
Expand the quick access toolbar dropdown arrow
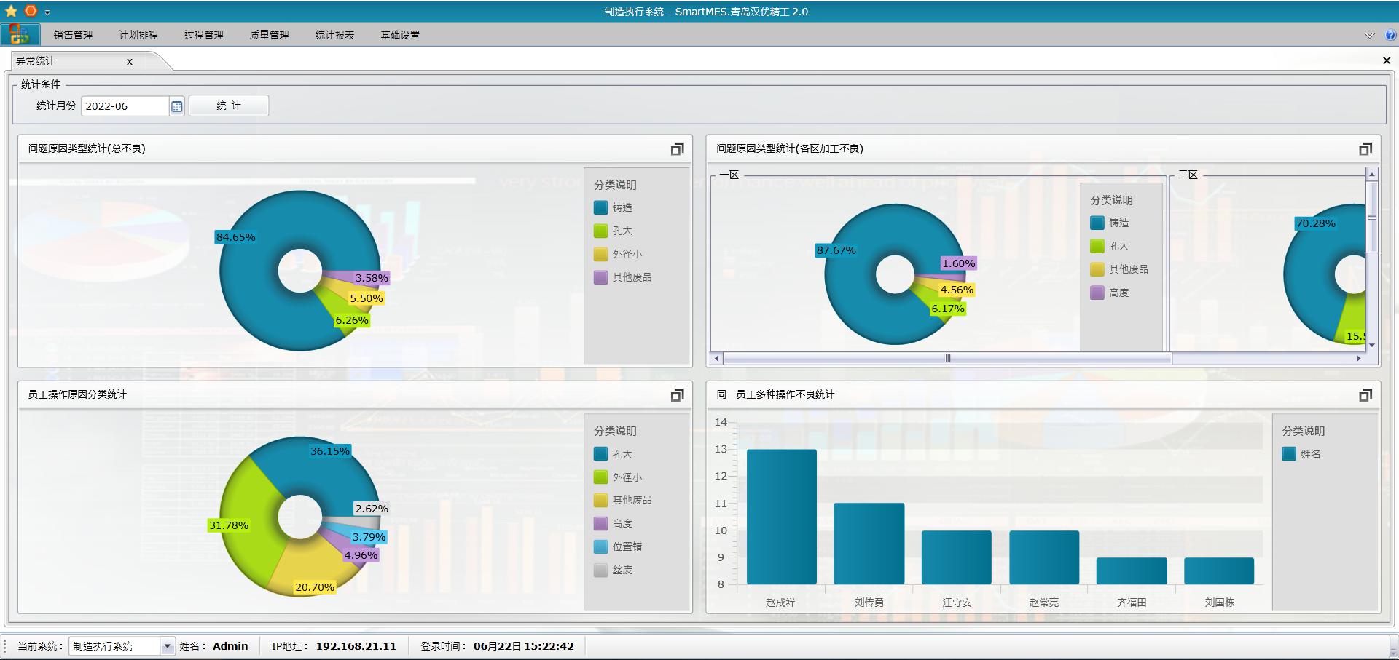(47, 12)
